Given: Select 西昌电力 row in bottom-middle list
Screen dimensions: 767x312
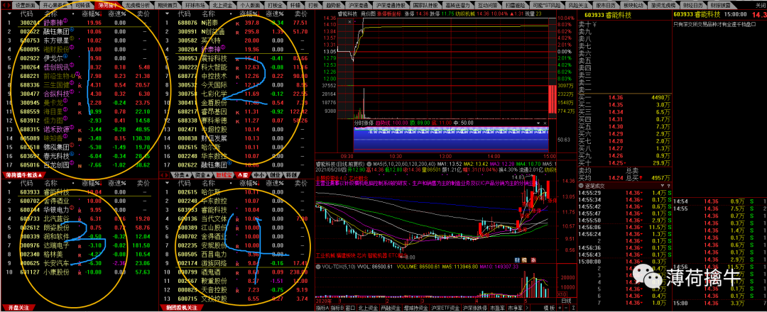Looking at the screenshot, I should click(236, 254).
